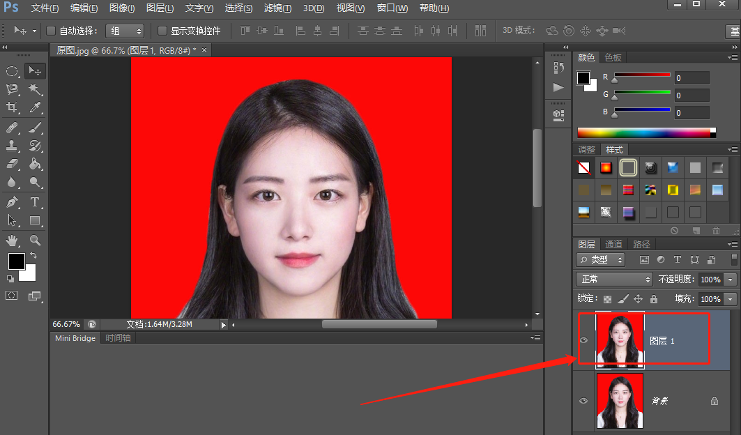Select the Pen tool
741x435 pixels.
point(12,202)
